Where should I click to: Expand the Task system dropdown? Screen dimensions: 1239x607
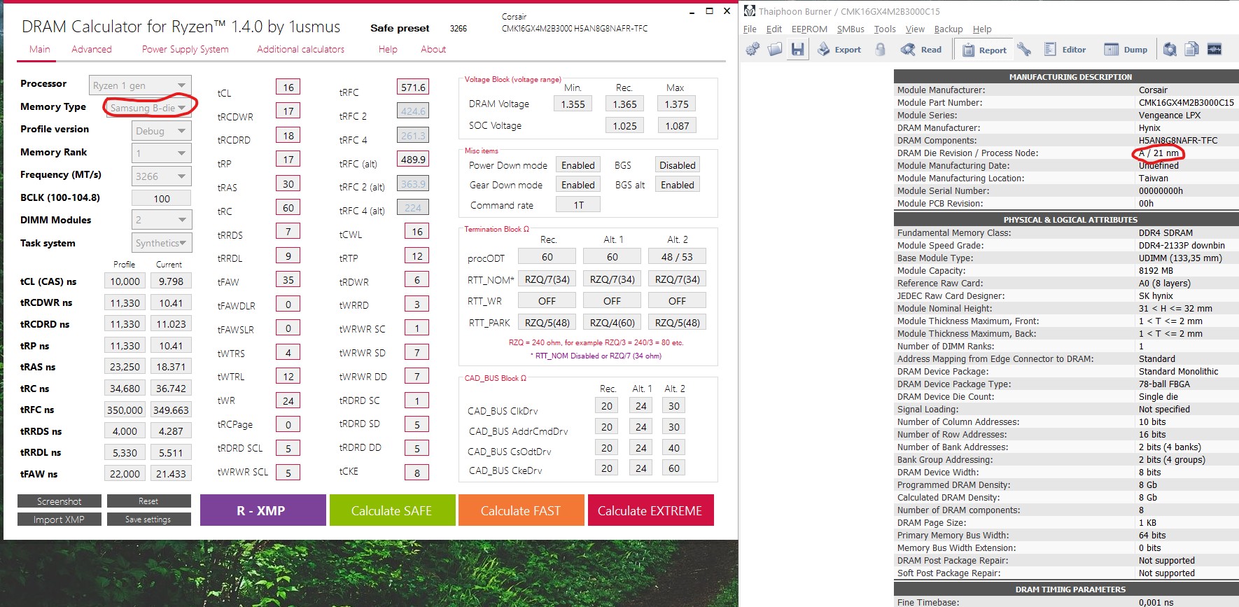(x=162, y=243)
